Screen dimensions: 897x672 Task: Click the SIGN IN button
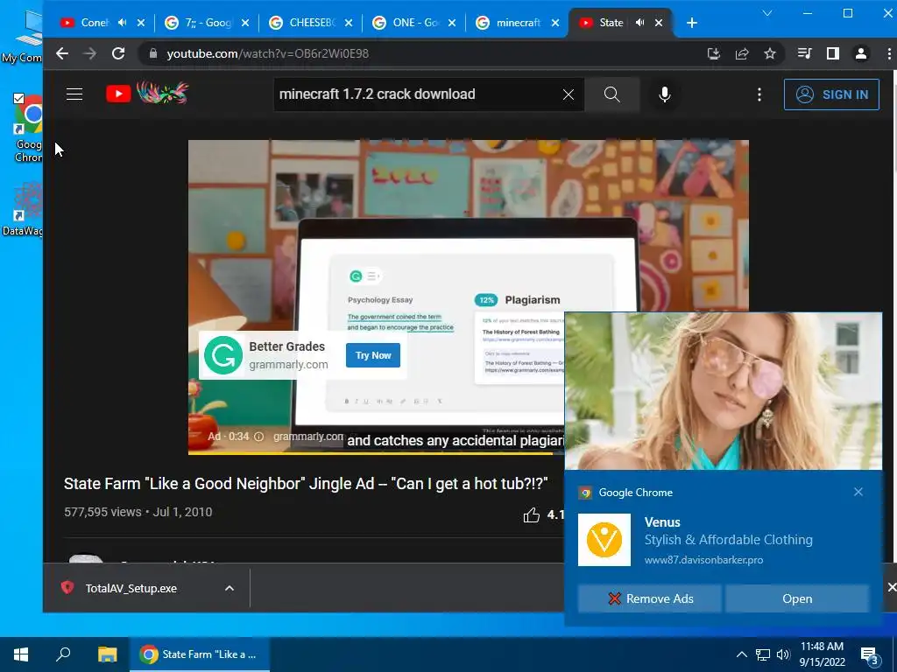[x=831, y=94]
